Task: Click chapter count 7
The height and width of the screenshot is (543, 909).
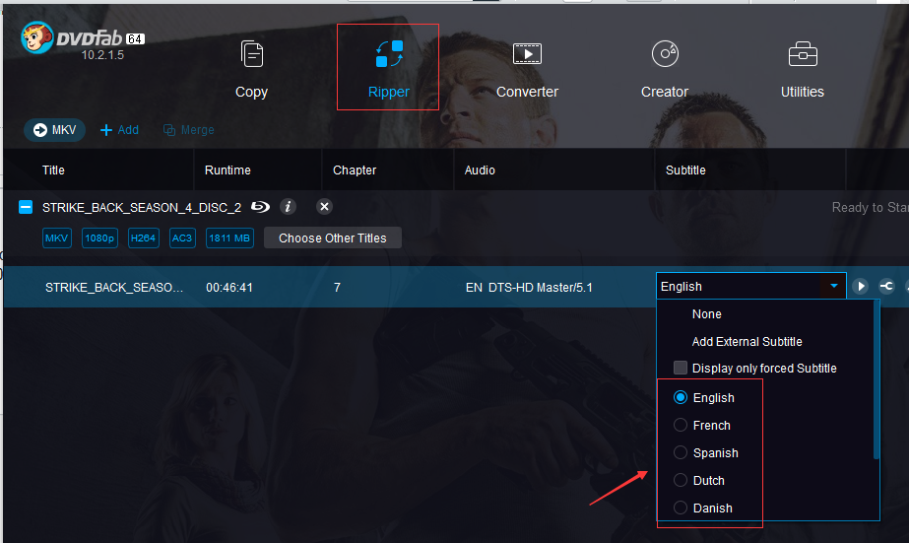Action: [337, 287]
